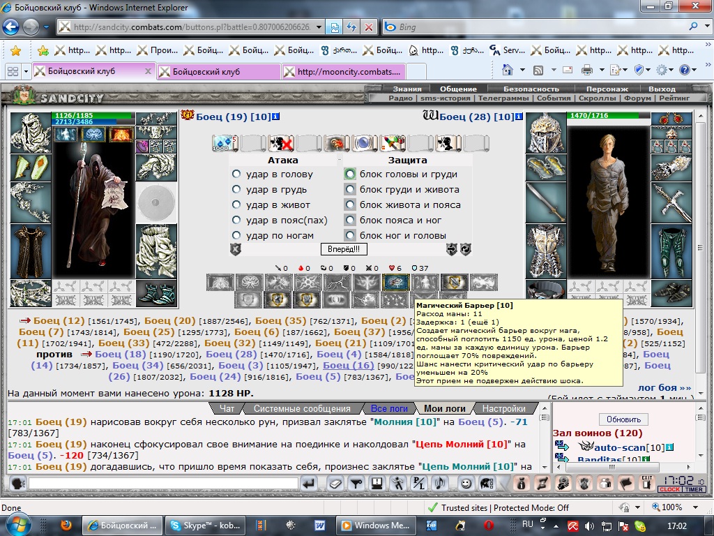Viewport: 714px width, 536px height.
Task: Expand more favorites bar chevron
Action: pyautogui.click(x=708, y=45)
